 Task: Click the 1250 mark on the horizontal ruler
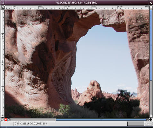pyautogui.click(x=67, y=7)
